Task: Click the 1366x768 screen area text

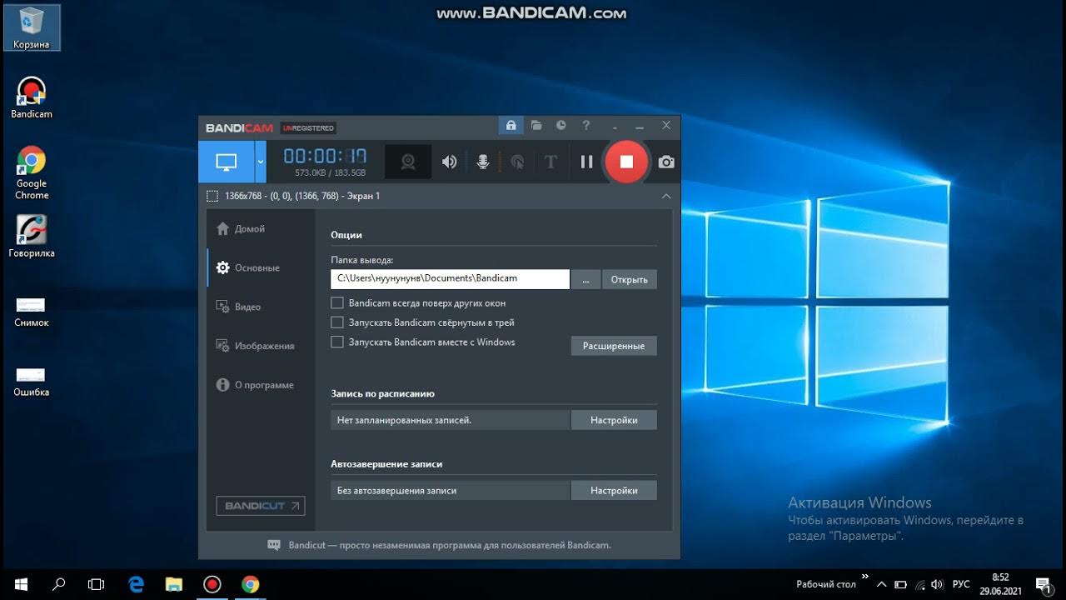Action: 302,196
